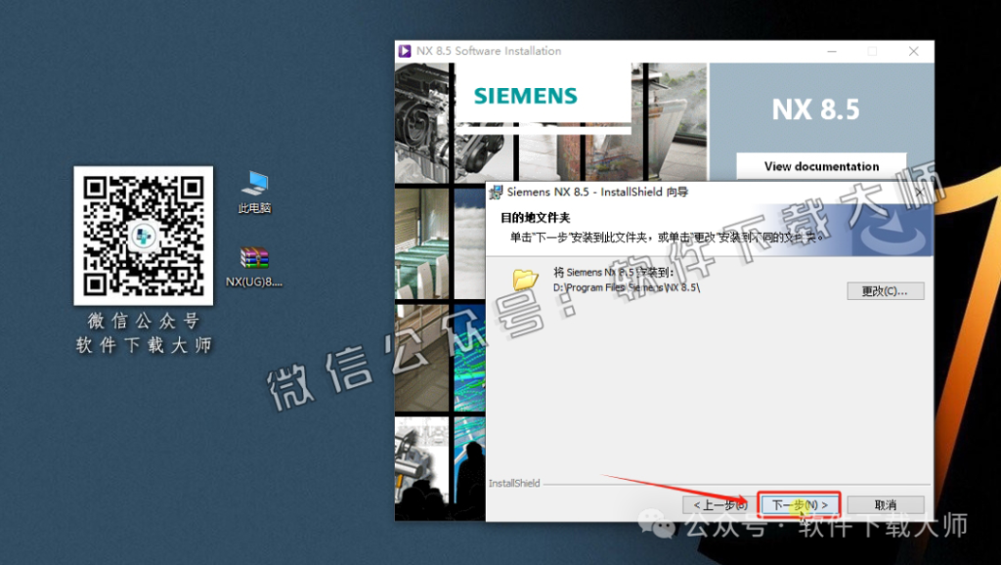
Task: Click the SIEMENS logo in the installer
Action: pyautogui.click(x=525, y=96)
